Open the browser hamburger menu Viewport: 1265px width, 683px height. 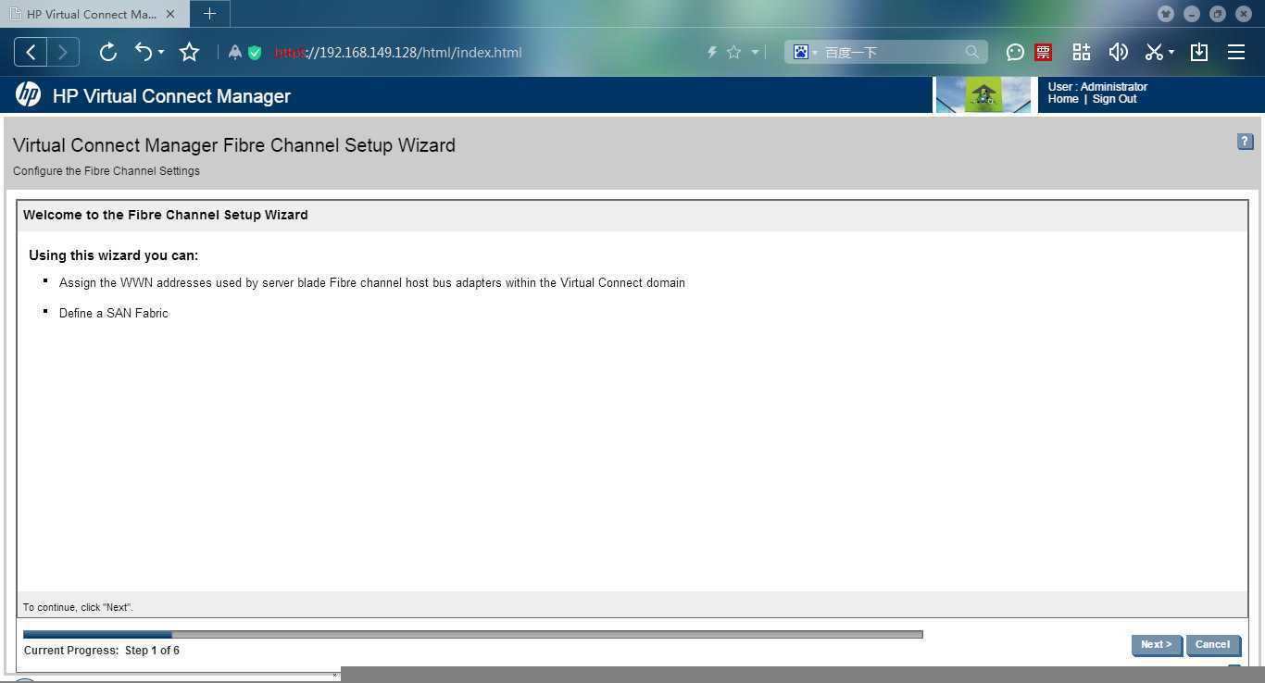pyautogui.click(x=1235, y=52)
